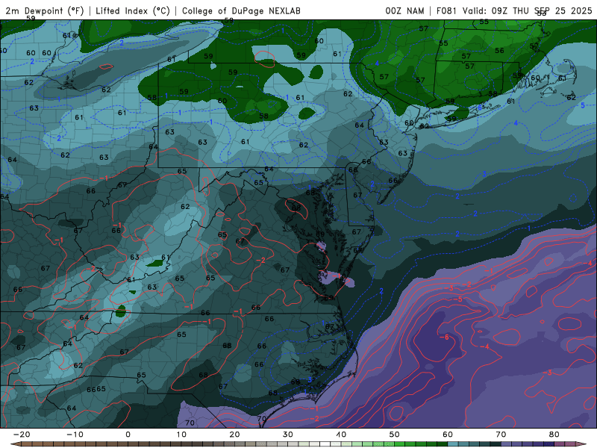597x448 pixels.
Task: Click the red '-5' lifted index contour label
Action: pyautogui.click(x=457, y=299)
